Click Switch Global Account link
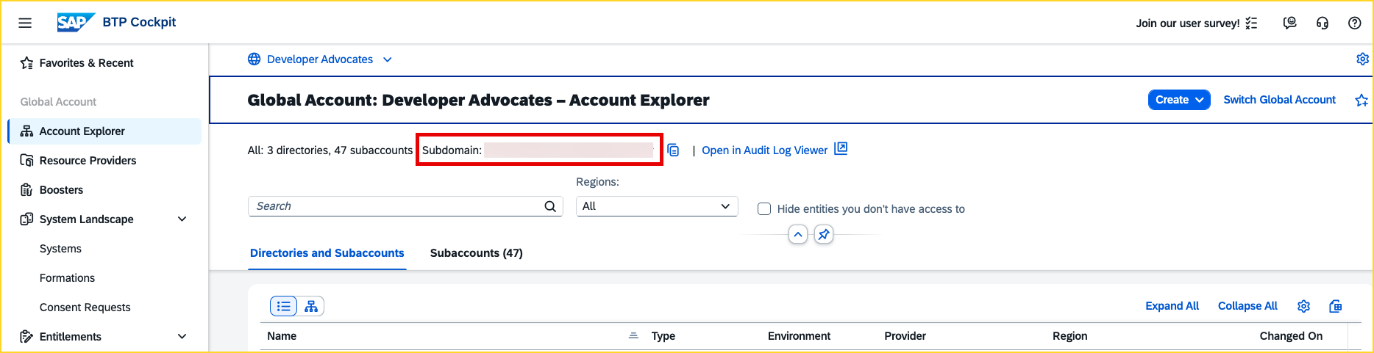Viewport: 1374px width, 353px height. tap(1280, 100)
